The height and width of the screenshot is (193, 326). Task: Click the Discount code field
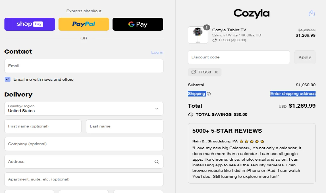(x=239, y=57)
